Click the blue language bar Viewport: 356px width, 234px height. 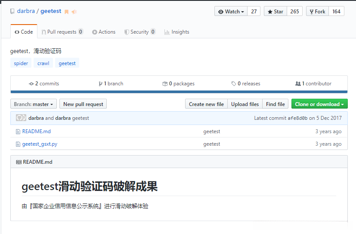179,92
